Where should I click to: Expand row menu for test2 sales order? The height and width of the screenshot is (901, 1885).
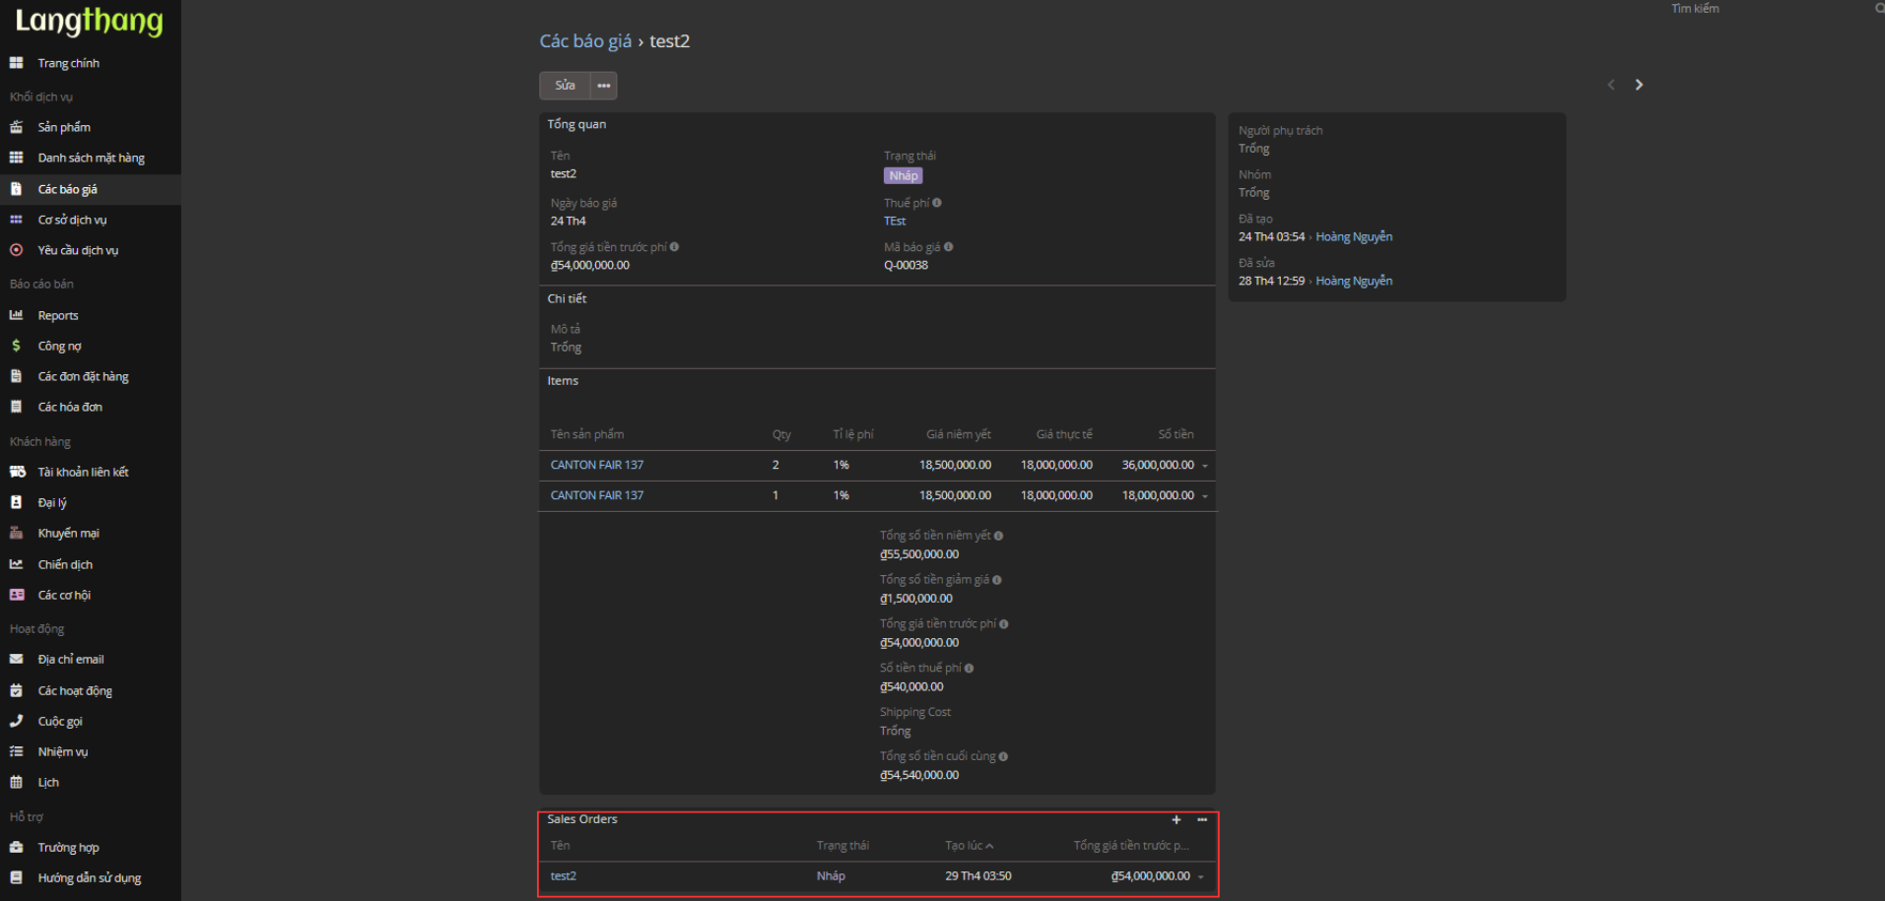[1201, 876]
